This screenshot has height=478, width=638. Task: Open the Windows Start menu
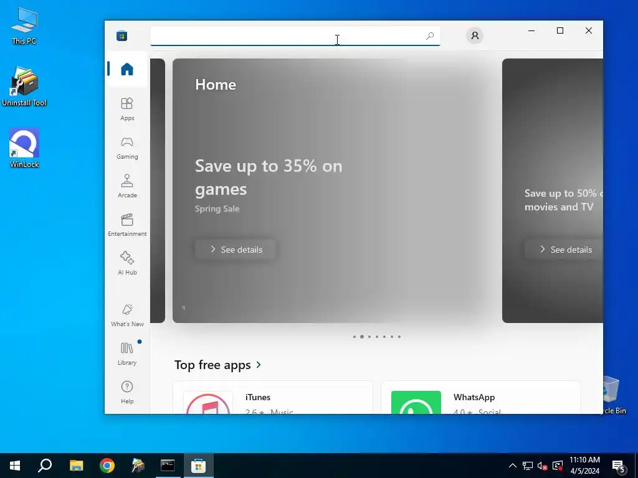pyautogui.click(x=15, y=466)
